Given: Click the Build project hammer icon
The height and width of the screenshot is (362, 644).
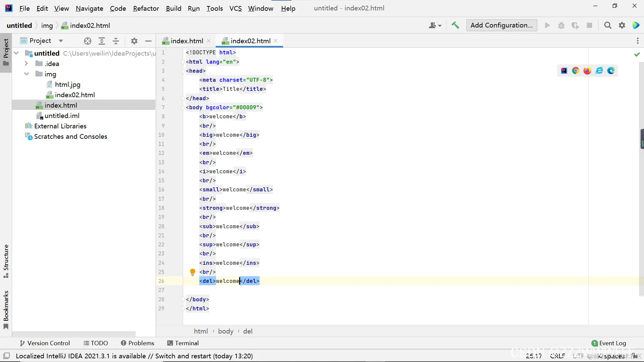Looking at the screenshot, I should [x=455, y=25].
